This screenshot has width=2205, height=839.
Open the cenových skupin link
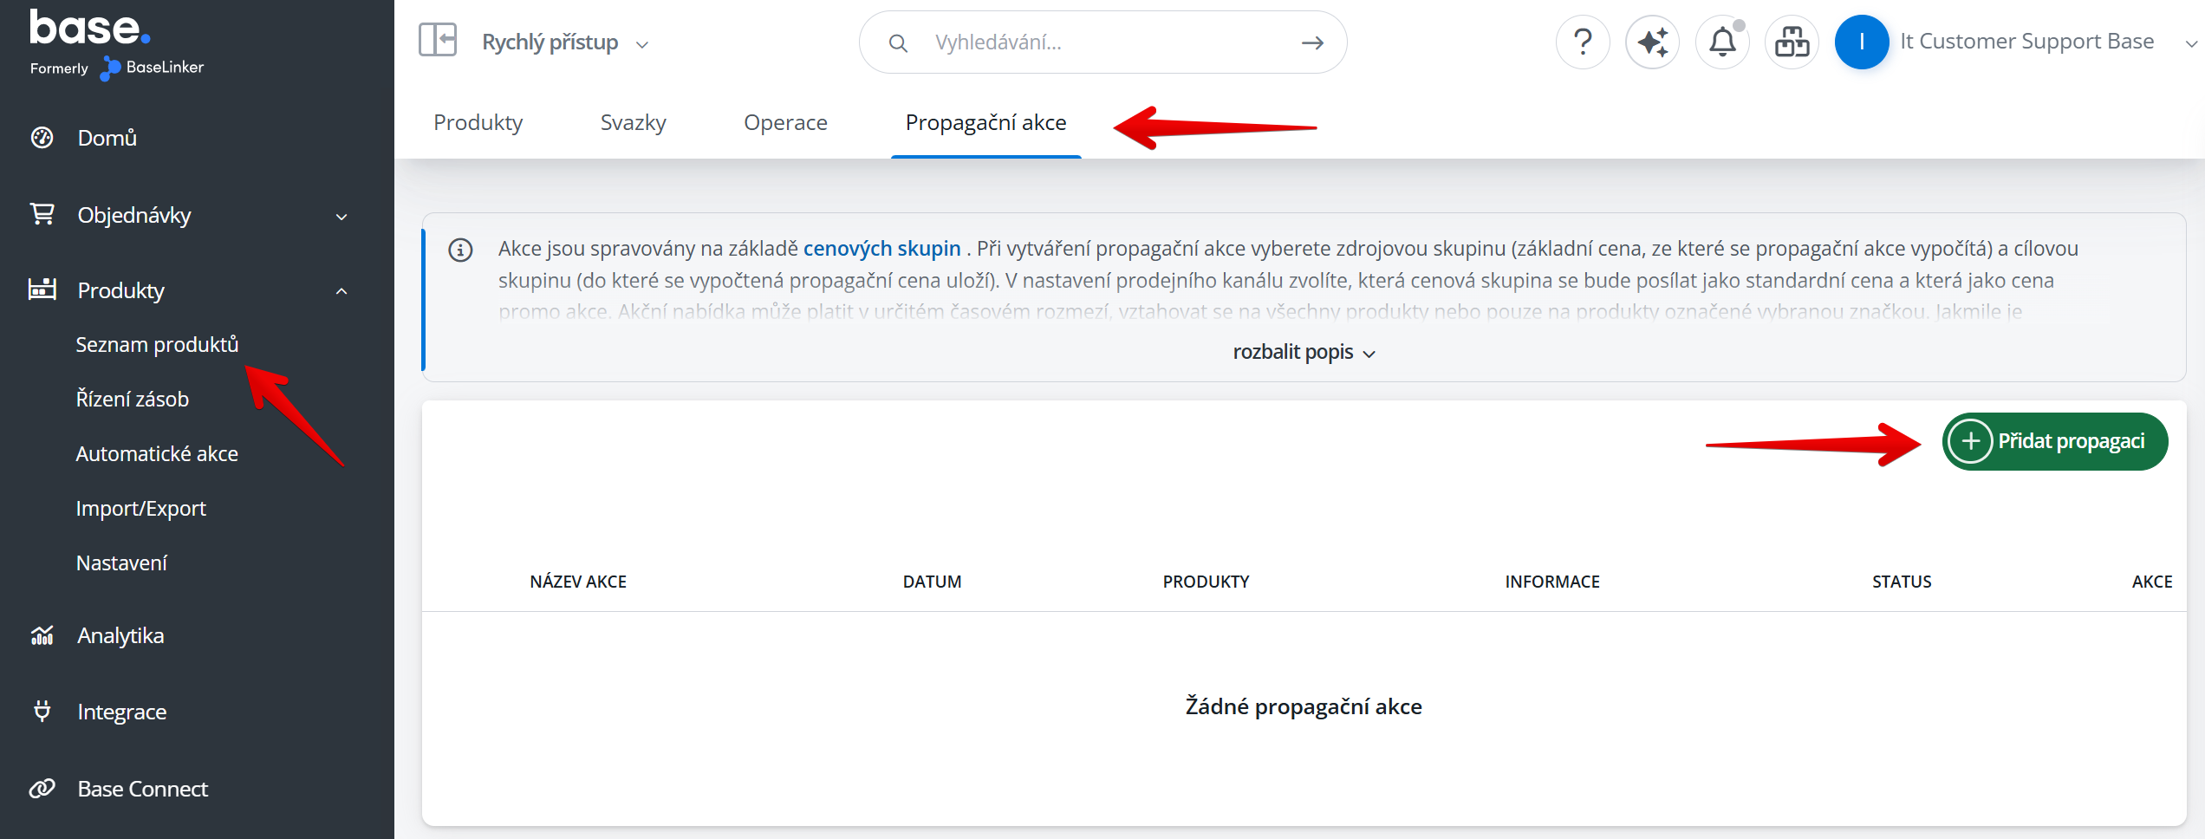pos(881,249)
